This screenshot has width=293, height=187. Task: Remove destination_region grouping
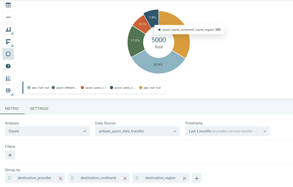click(x=184, y=178)
